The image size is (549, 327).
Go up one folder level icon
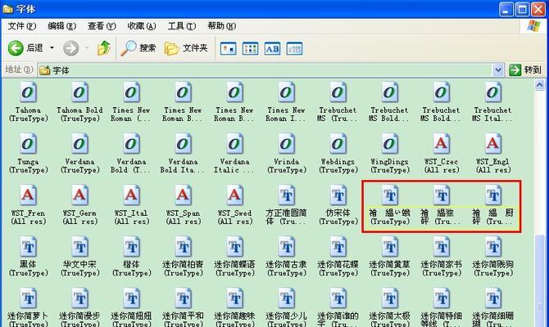(103, 48)
